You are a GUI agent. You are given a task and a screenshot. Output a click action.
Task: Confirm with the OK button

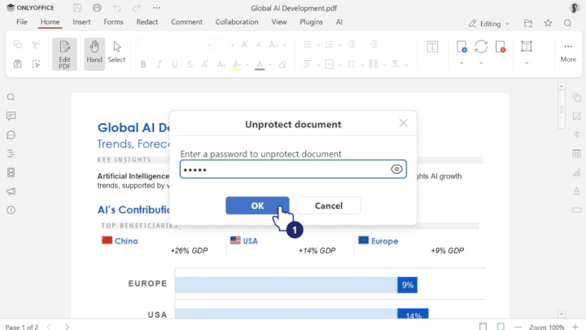click(257, 205)
